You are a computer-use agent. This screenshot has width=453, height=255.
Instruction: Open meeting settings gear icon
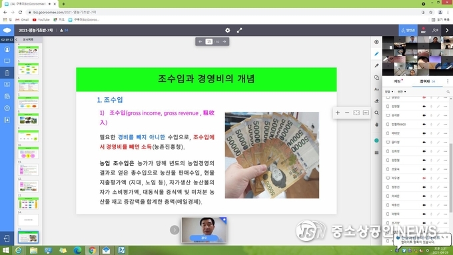click(x=228, y=30)
